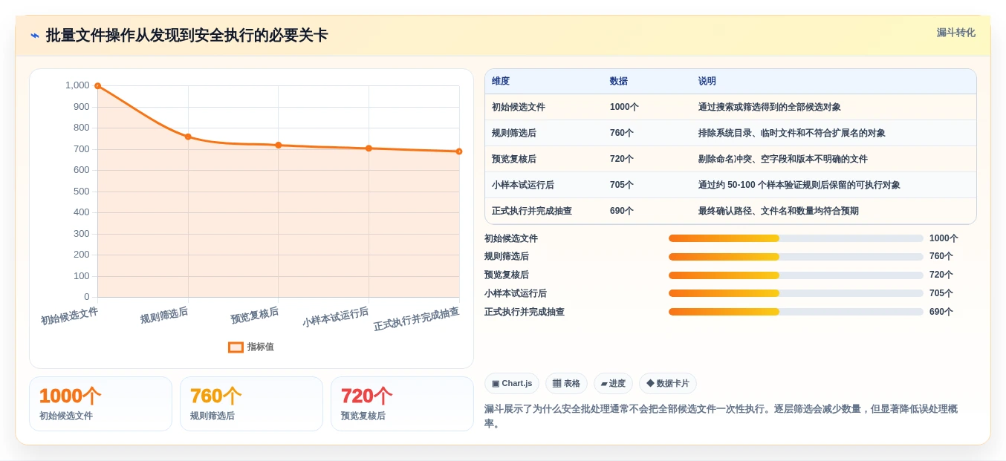Select the Chart.js tag chip
Screen dimensions: 1006x461
(512, 383)
